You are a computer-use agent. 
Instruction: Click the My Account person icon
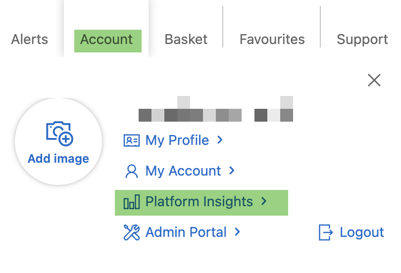pos(132,171)
